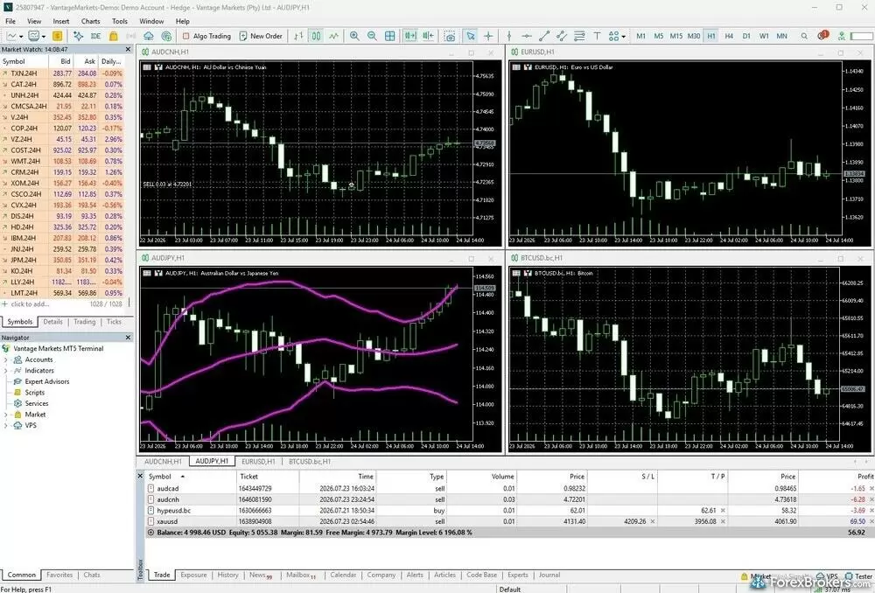Open the toolbar search magnifier
This screenshot has height=593, width=875.
tap(804, 36)
